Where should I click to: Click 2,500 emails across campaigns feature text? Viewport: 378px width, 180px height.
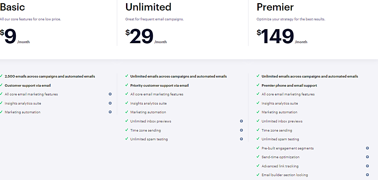coord(50,76)
